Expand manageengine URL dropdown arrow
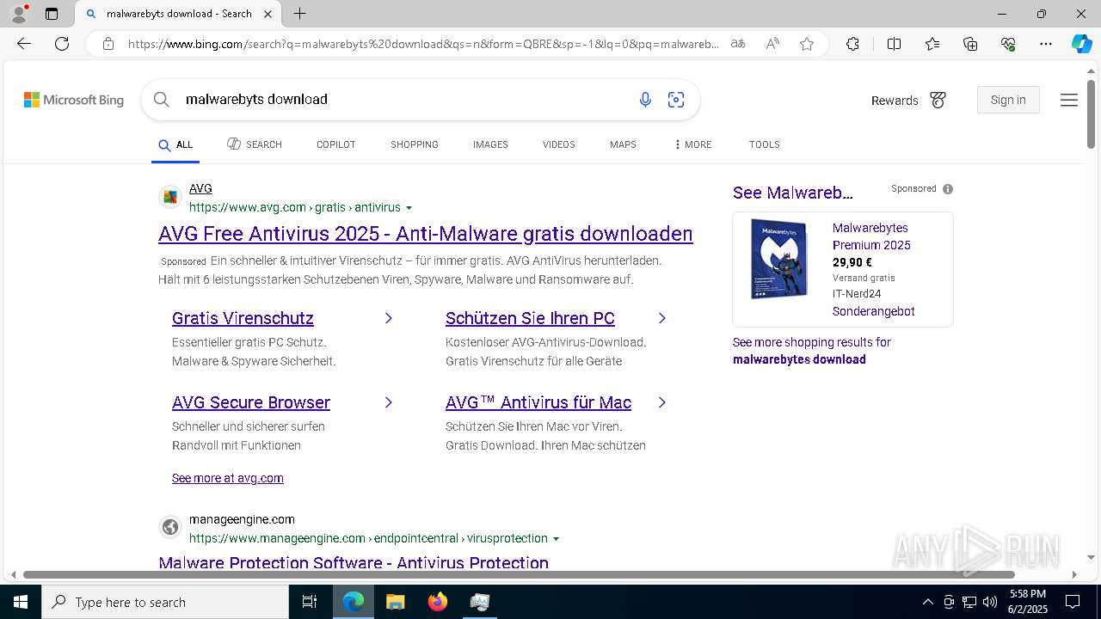 click(x=556, y=539)
